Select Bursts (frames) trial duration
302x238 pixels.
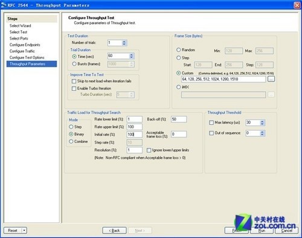(74, 64)
